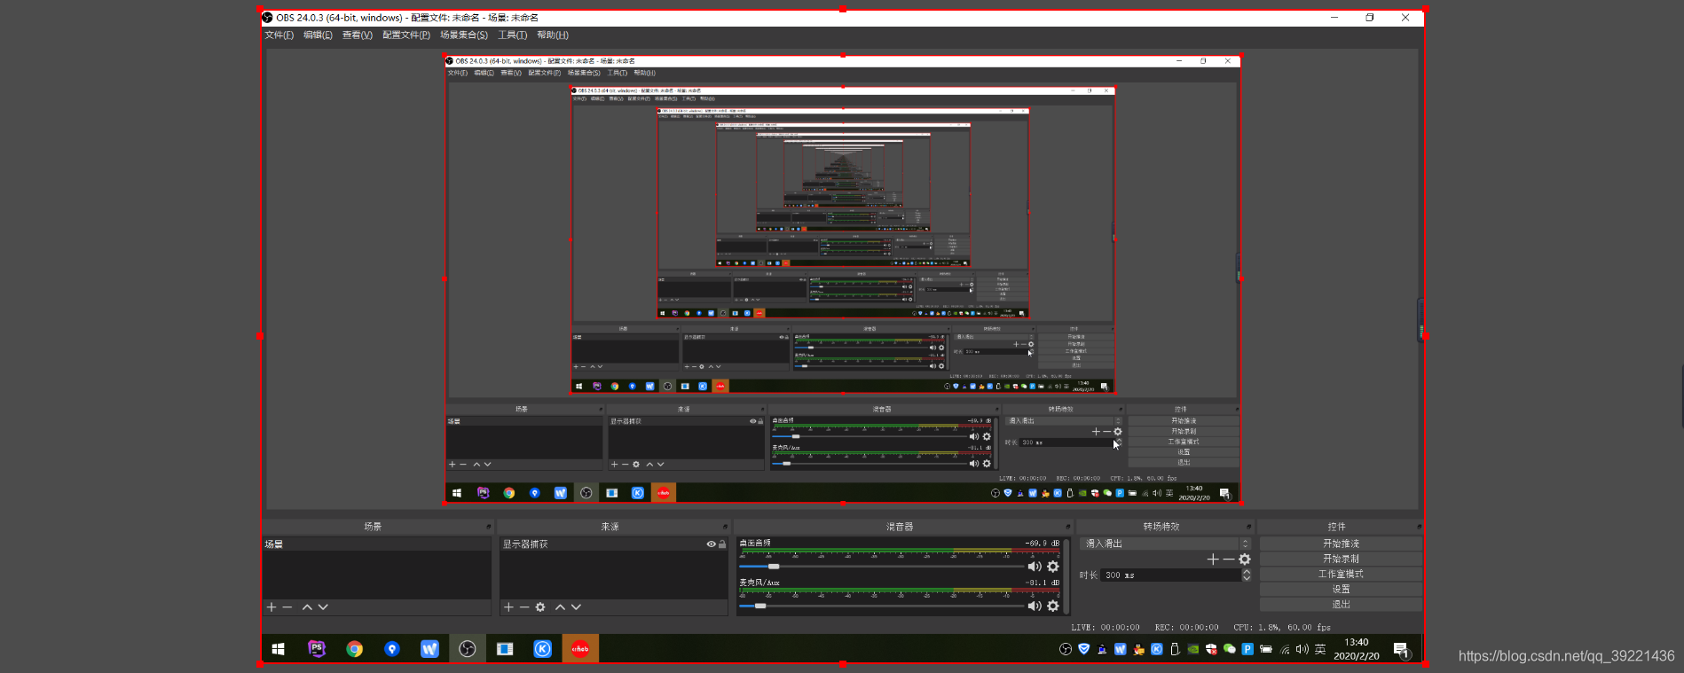
Task: Open the 工具(T) menu in the outermost menu bar
Action: click(512, 35)
